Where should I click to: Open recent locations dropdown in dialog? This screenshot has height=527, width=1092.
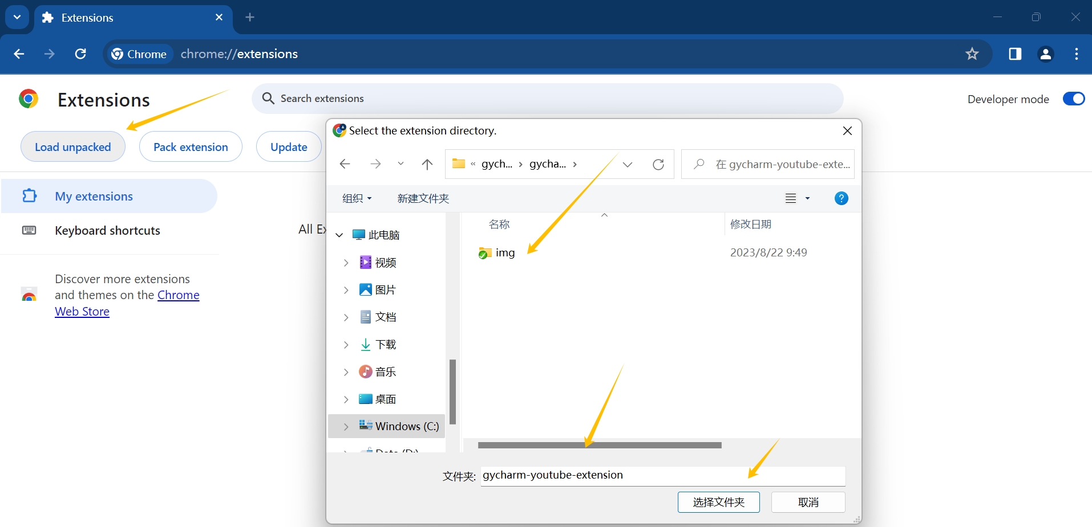(401, 164)
